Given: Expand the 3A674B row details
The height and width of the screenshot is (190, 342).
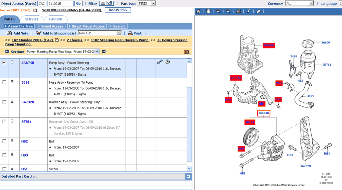Looking at the screenshot, I should tap(12, 62).
